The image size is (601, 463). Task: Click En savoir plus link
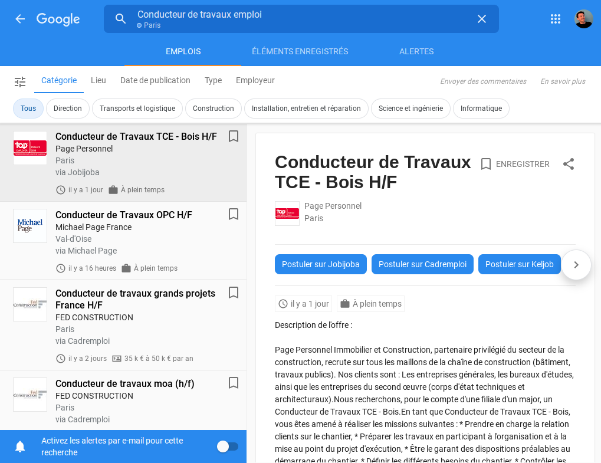click(x=563, y=81)
